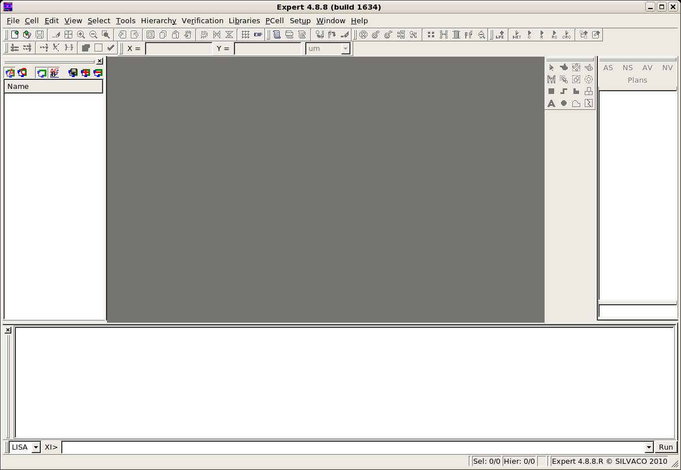Click the X coordinate input field
Viewport: 681px width, 470px height.
click(178, 49)
